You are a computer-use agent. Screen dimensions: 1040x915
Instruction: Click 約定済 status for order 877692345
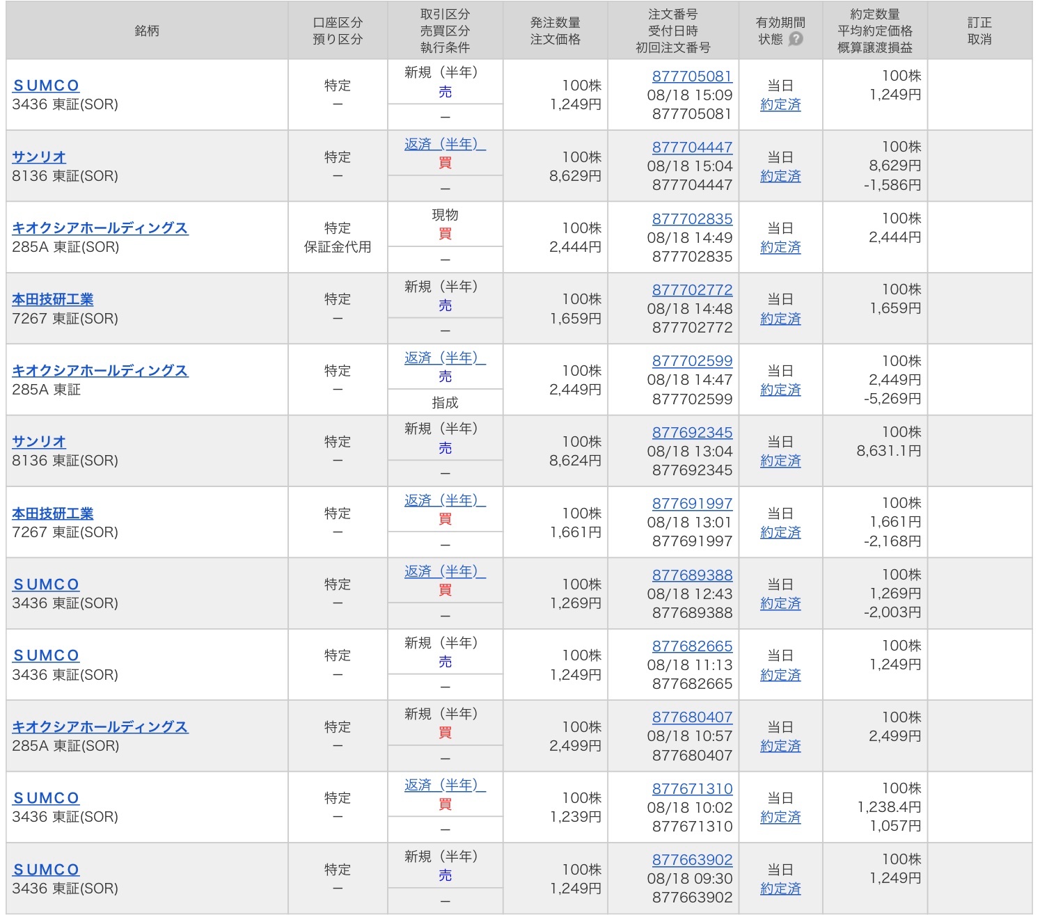[x=780, y=461]
